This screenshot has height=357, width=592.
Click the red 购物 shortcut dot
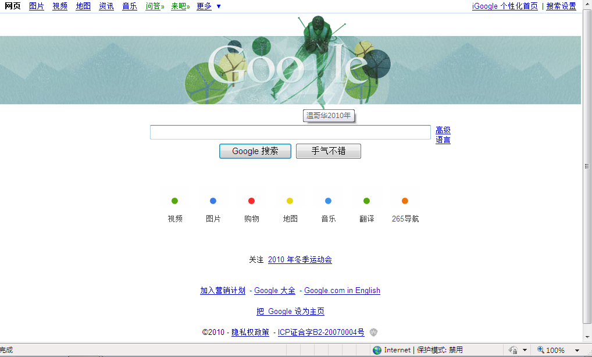coord(251,201)
